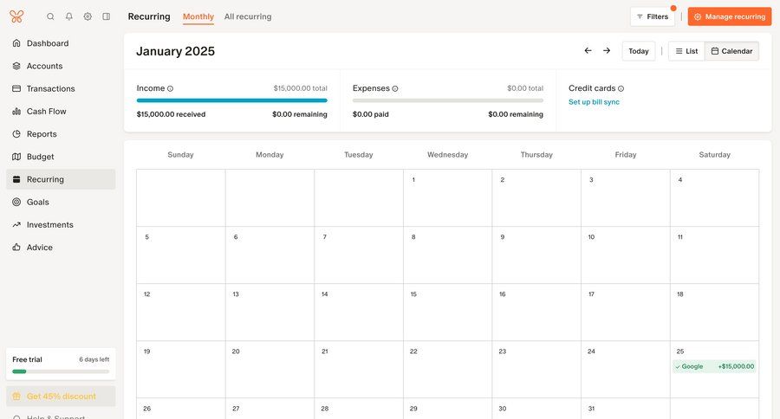780x419 pixels.
Task: Click the January 2025 heading
Action: coord(176,51)
